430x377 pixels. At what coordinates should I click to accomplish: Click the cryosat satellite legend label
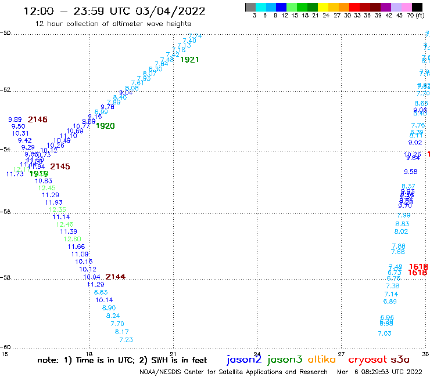pos(367,360)
